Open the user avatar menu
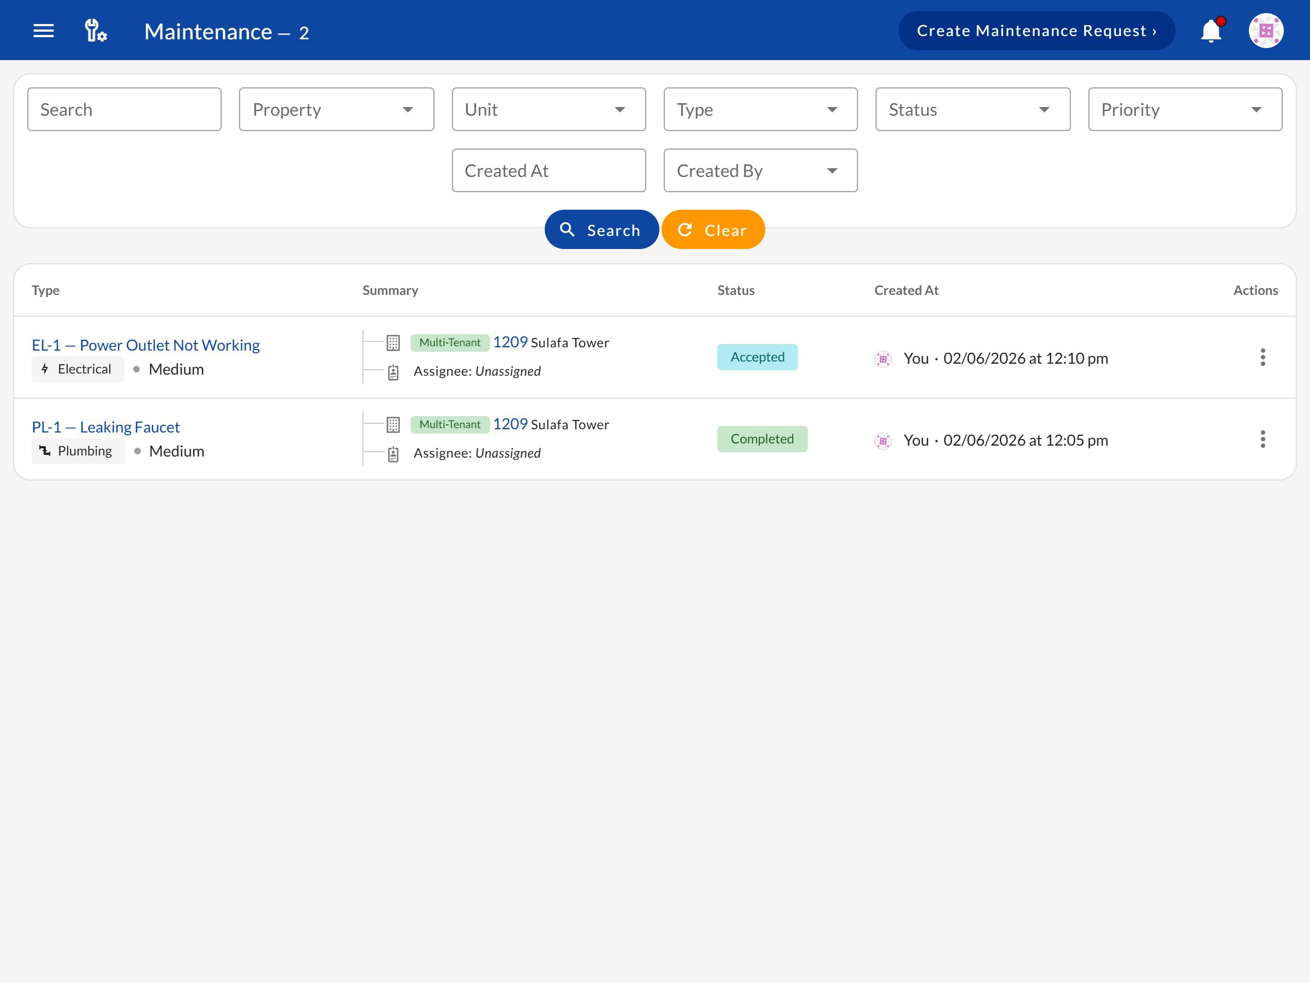This screenshot has height=983, width=1310. 1266,30
